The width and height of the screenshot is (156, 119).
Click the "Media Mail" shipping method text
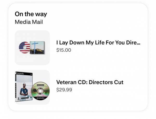(29, 22)
